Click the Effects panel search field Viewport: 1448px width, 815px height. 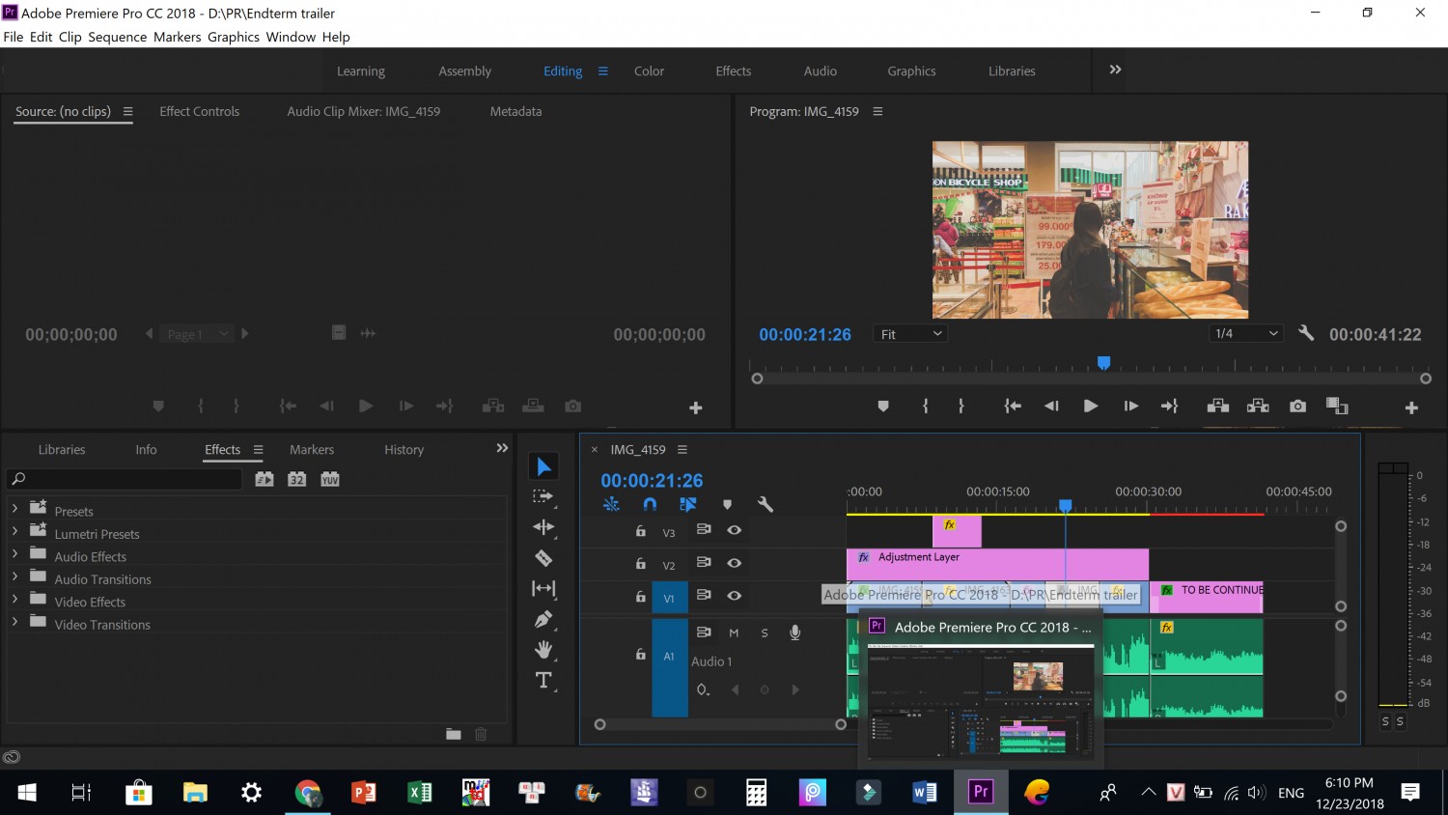coord(125,479)
